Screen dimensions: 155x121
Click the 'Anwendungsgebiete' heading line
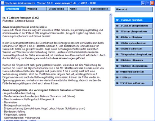[43, 90]
